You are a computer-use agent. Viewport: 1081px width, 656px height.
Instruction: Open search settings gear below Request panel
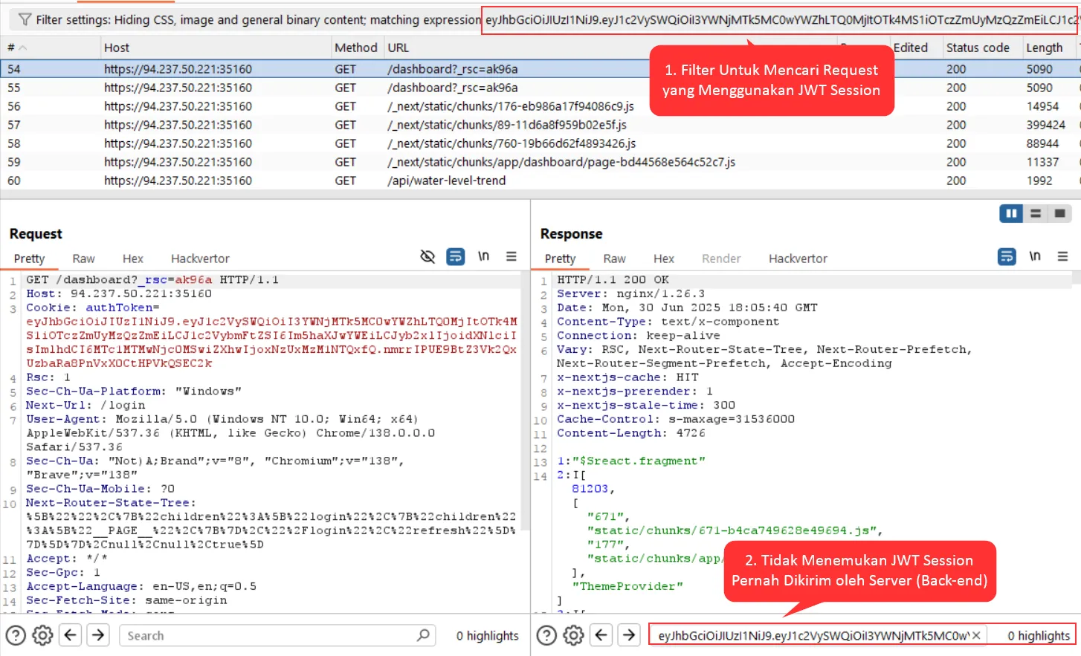pyautogui.click(x=43, y=635)
